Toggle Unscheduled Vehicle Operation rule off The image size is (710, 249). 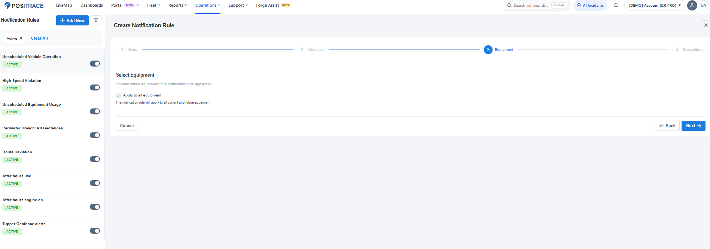(95, 64)
